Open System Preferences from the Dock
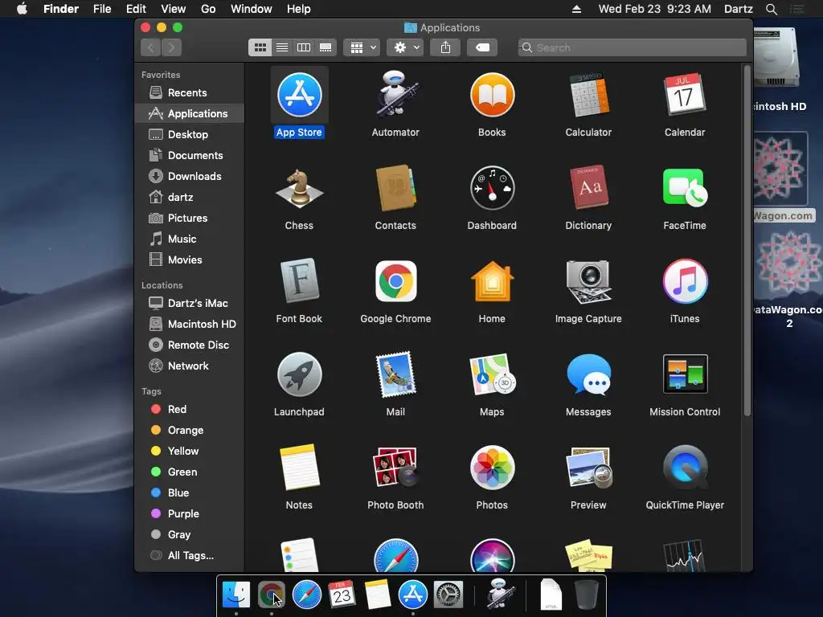 (x=448, y=595)
